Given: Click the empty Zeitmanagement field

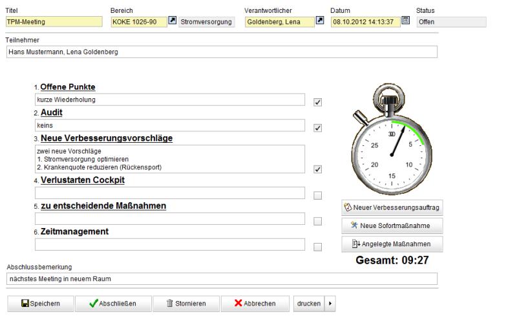Looking at the screenshot, I should tap(170, 244).
